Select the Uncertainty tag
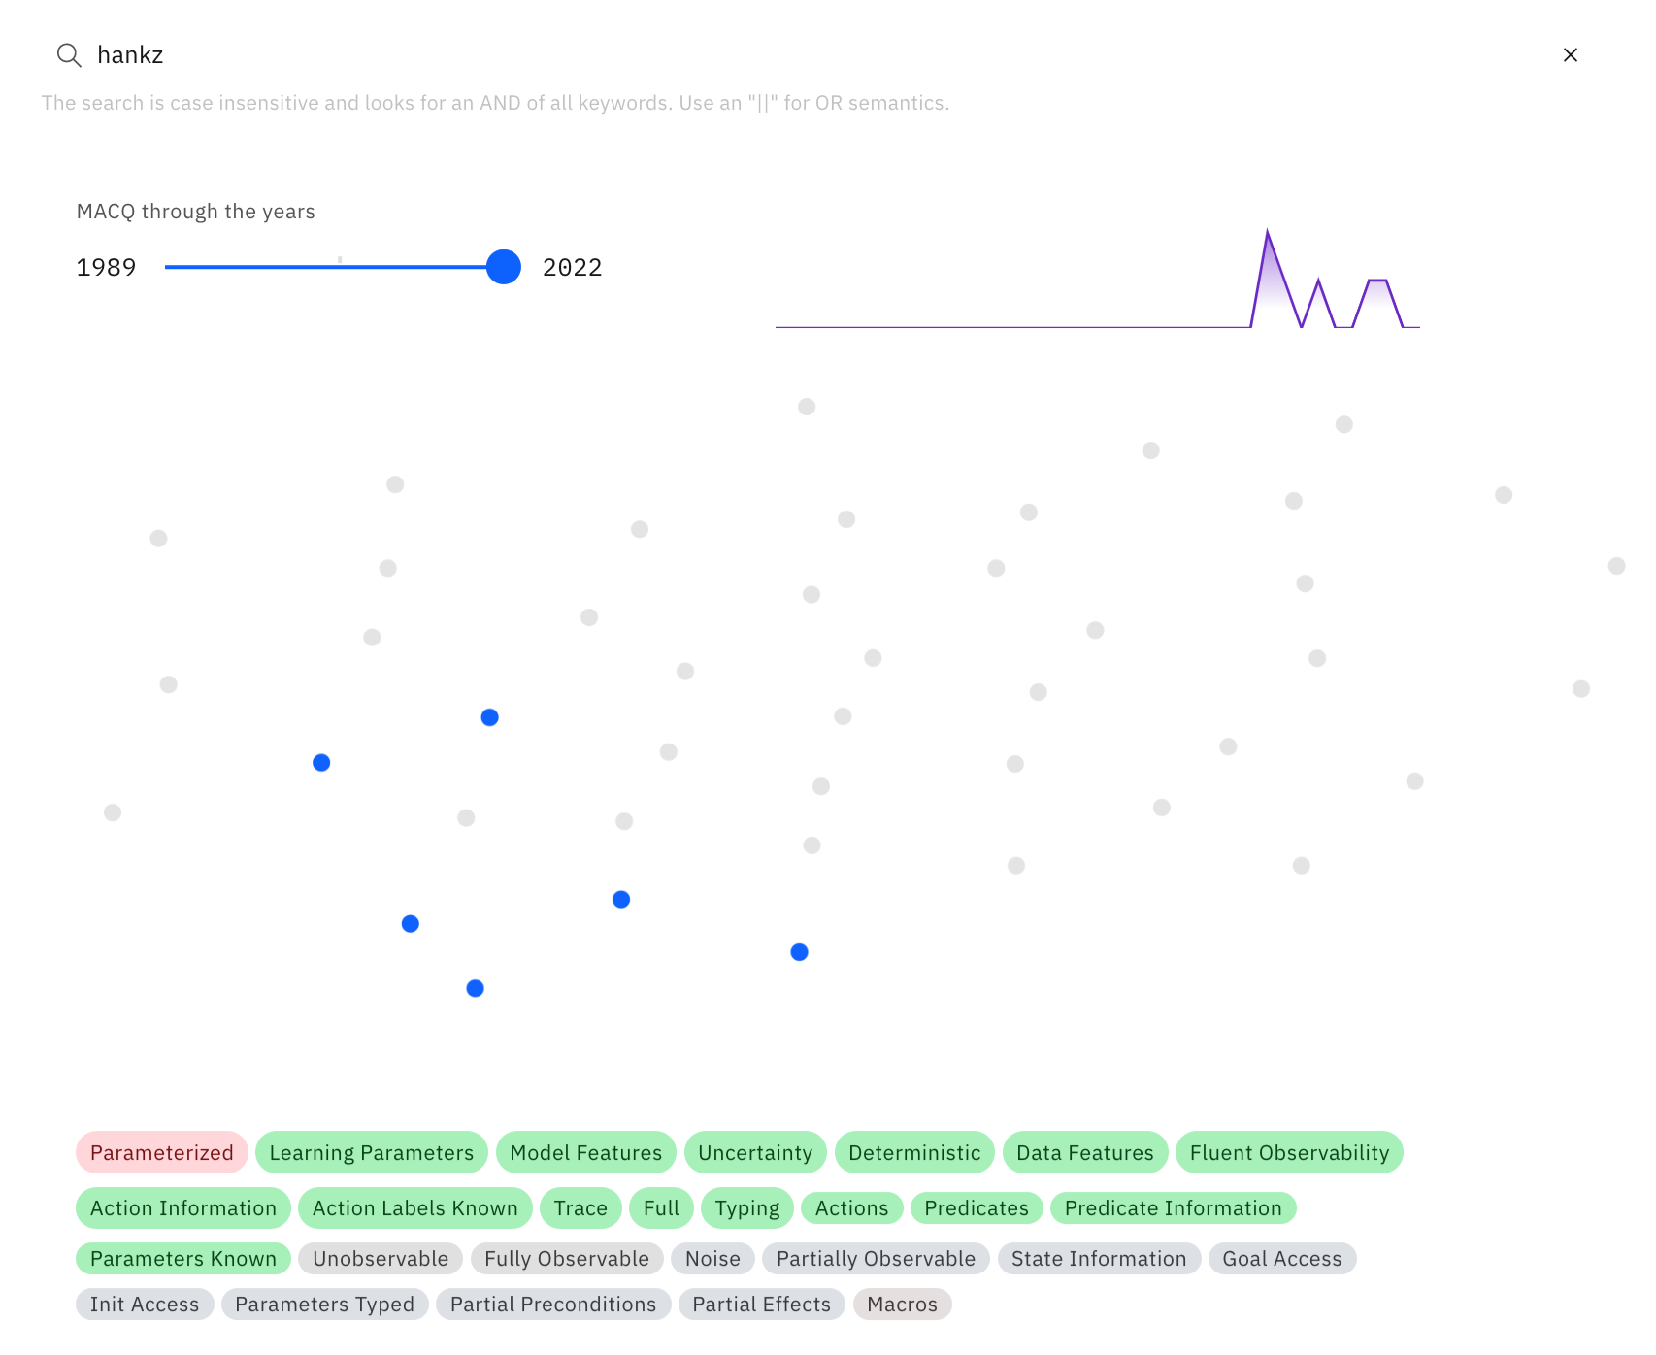Image resolution: width=1656 pixels, height=1355 pixels. click(755, 1153)
